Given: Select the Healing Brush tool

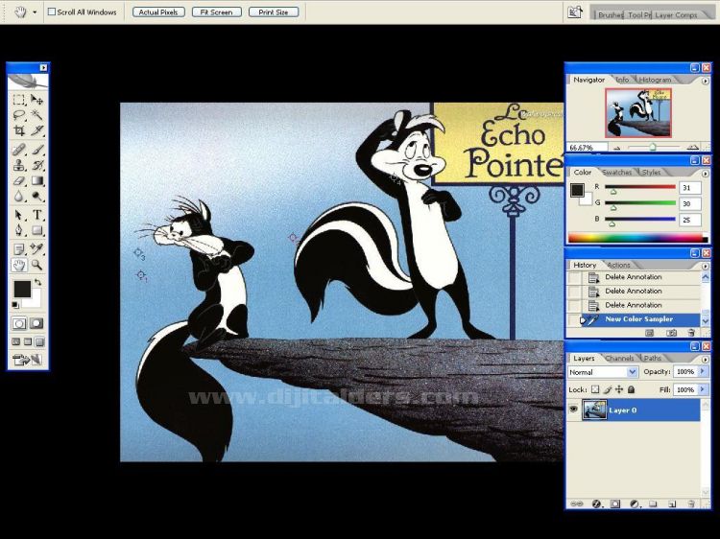Looking at the screenshot, I should pyautogui.click(x=19, y=150).
